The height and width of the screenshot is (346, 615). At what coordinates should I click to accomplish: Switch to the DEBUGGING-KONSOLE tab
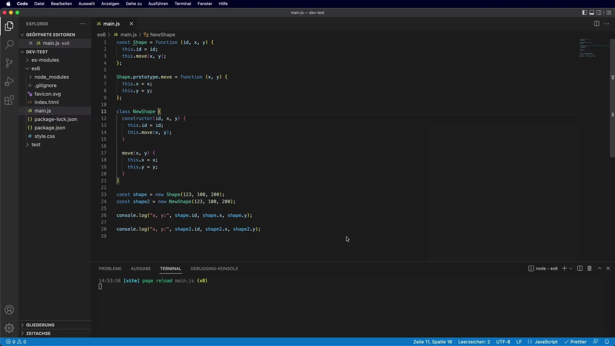(x=214, y=268)
